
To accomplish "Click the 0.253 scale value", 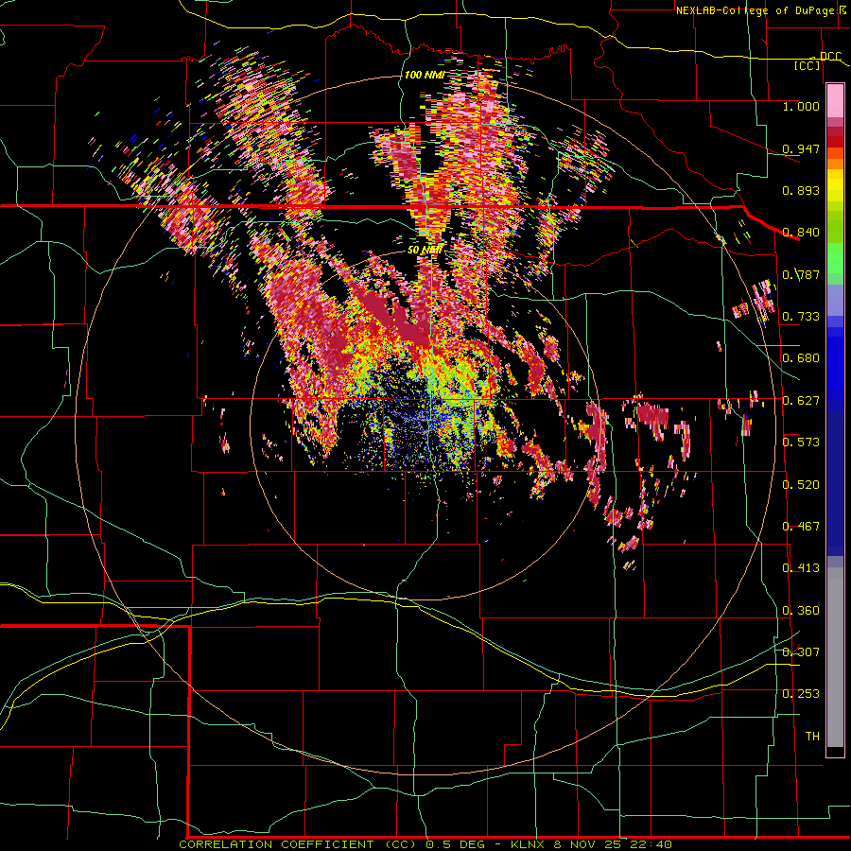I will pos(801,694).
